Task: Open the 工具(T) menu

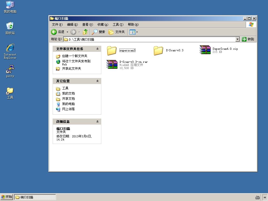Action: [x=118, y=25]
